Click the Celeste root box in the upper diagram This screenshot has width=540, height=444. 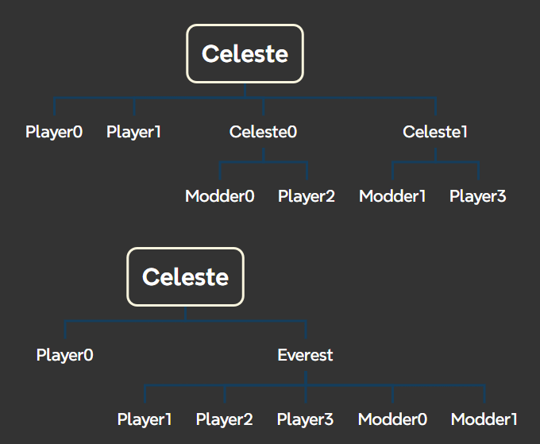point(245,54)
